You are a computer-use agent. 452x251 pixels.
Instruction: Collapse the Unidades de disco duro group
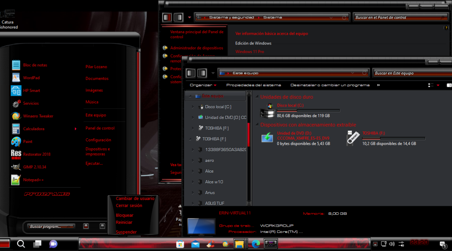point(257,97)
